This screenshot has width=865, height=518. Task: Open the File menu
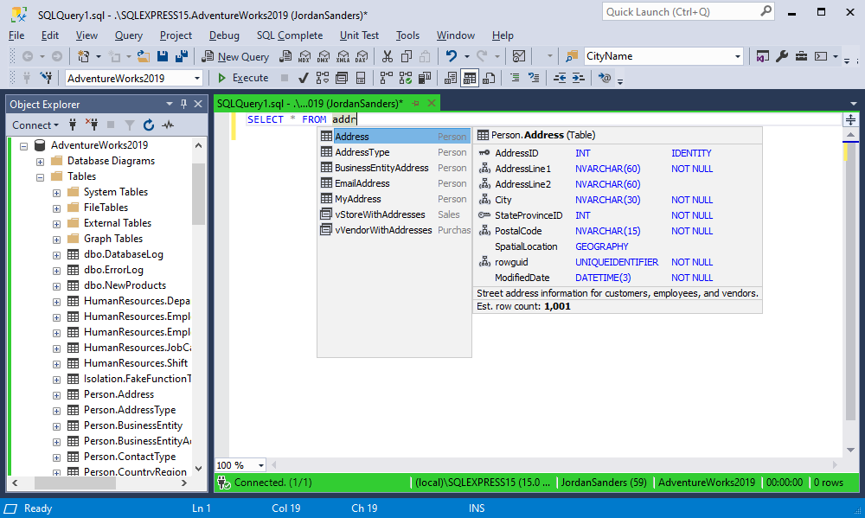[16, 35]
